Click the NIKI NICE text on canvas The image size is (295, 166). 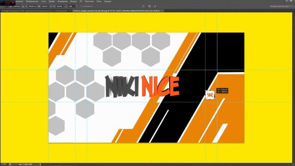(x=142, y=86)
